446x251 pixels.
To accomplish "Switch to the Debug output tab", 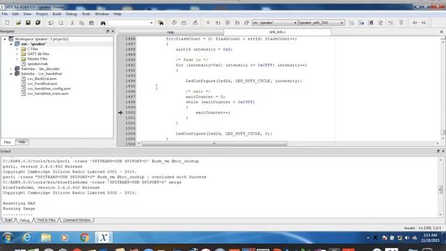I will [24, 220].
